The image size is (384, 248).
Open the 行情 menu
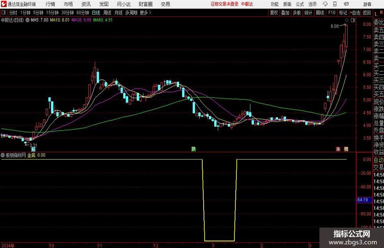click(50, 4)
